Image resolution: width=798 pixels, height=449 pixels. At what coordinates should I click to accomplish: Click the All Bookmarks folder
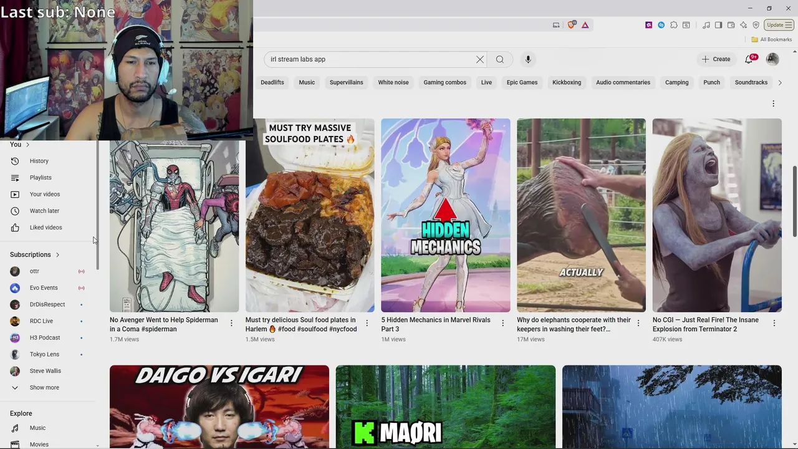coord(771,39)
